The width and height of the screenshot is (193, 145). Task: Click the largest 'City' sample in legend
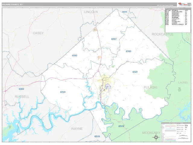tap(186, 125)
